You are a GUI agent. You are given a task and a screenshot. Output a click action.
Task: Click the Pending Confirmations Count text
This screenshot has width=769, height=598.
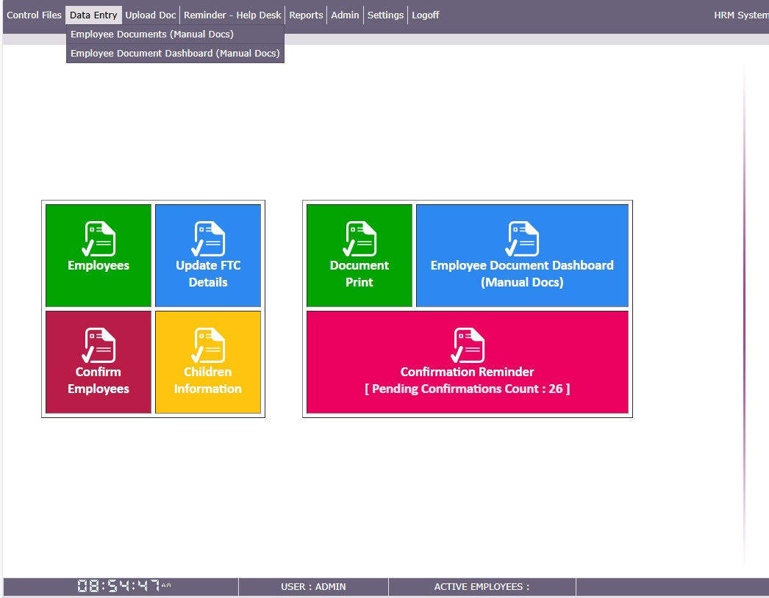click(468, 389)
